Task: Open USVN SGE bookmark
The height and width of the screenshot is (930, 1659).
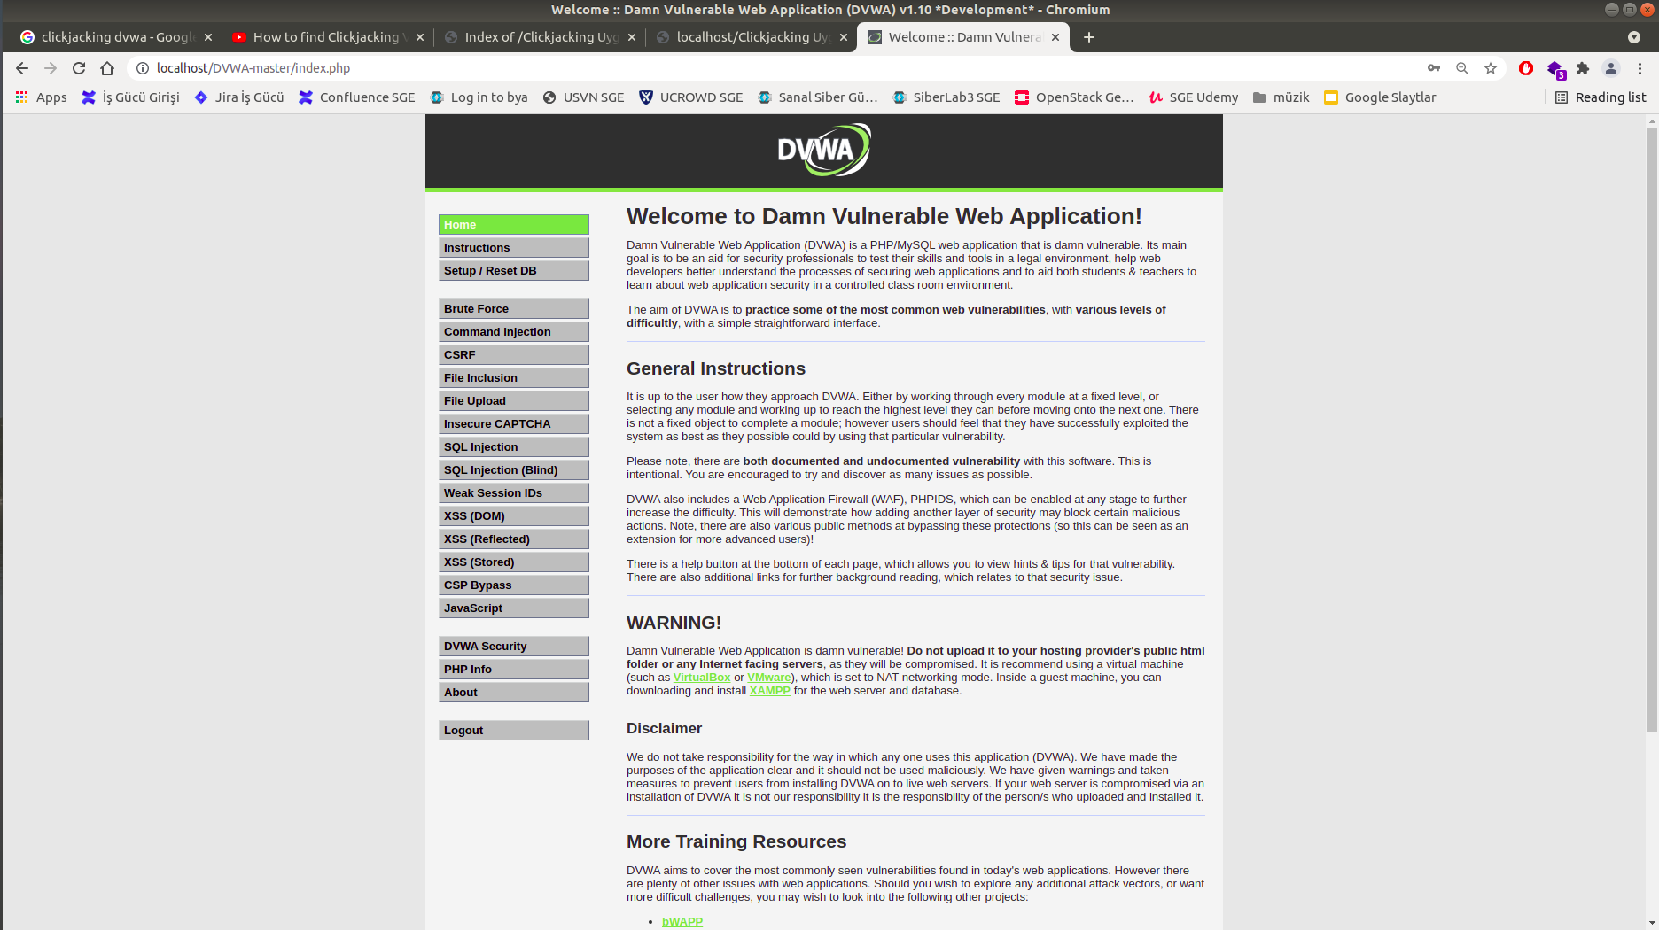Action: (583, 97)
